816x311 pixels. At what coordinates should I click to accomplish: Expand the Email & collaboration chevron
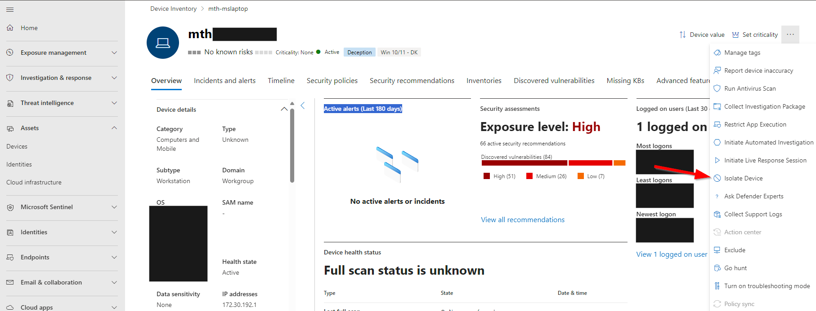pos(114,282)
